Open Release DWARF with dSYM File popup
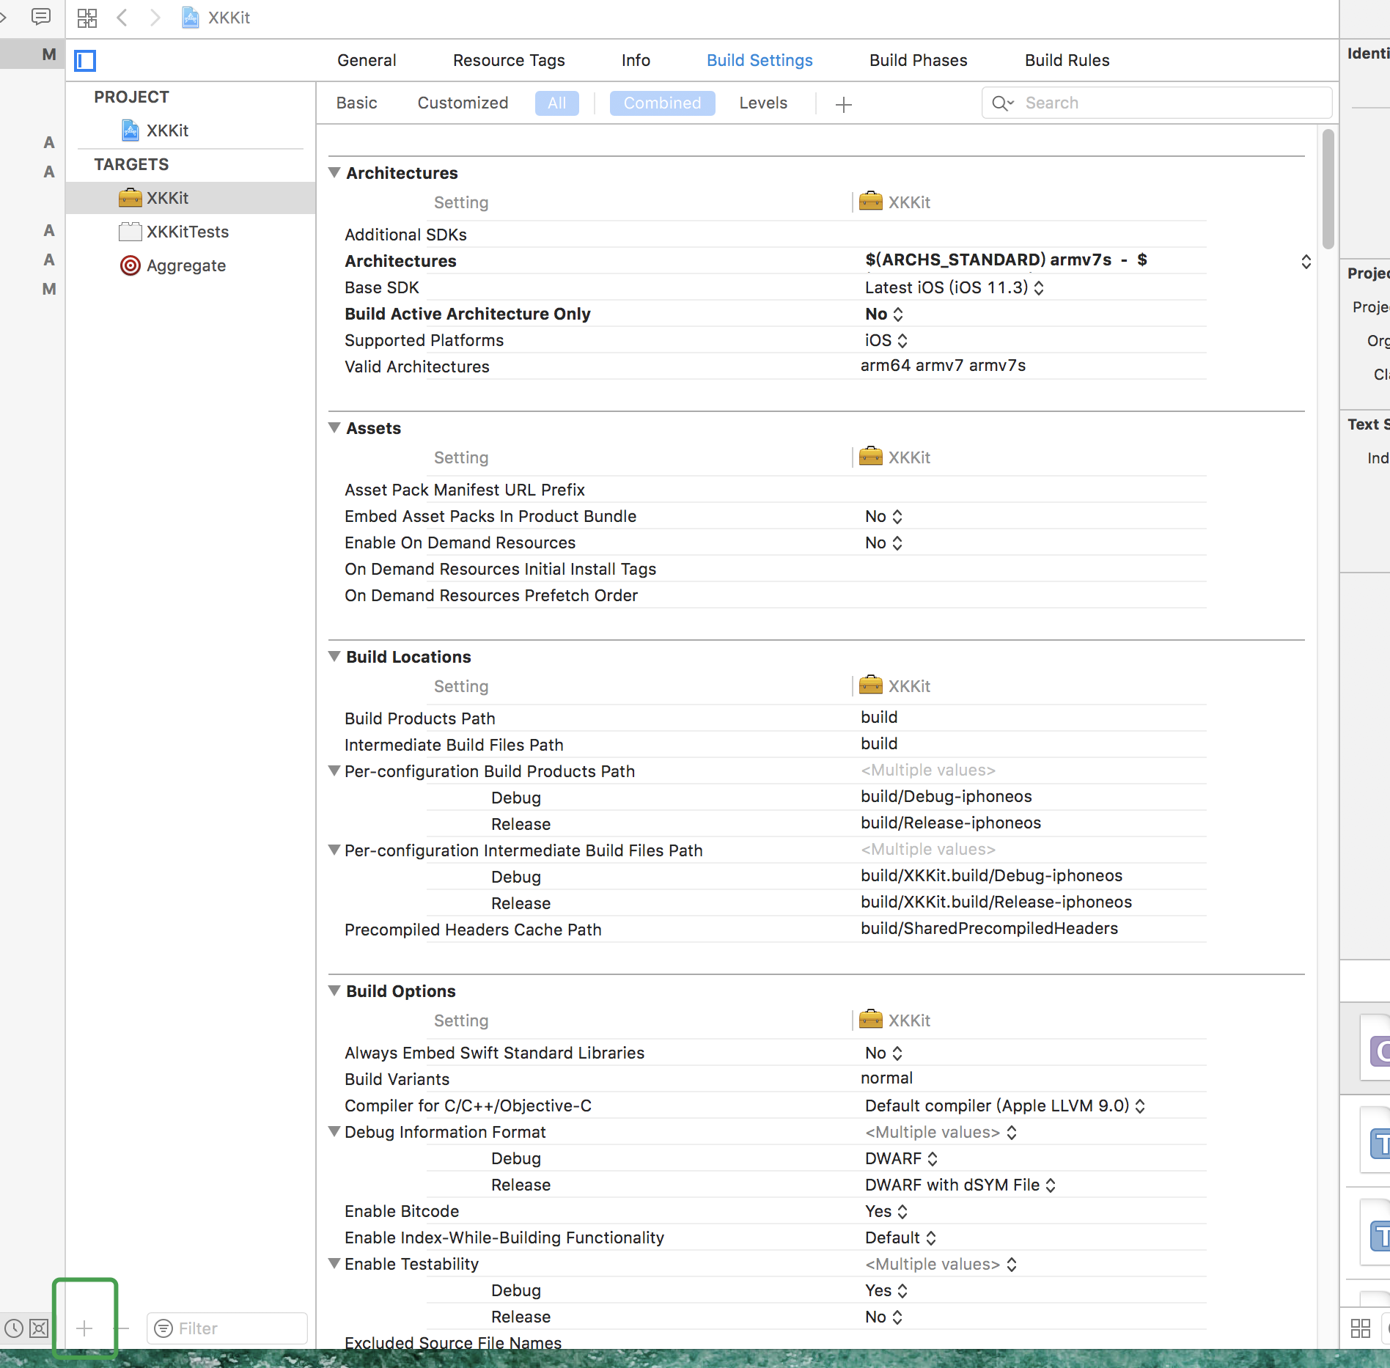1390x1368 pixels. click(960, 1185)
